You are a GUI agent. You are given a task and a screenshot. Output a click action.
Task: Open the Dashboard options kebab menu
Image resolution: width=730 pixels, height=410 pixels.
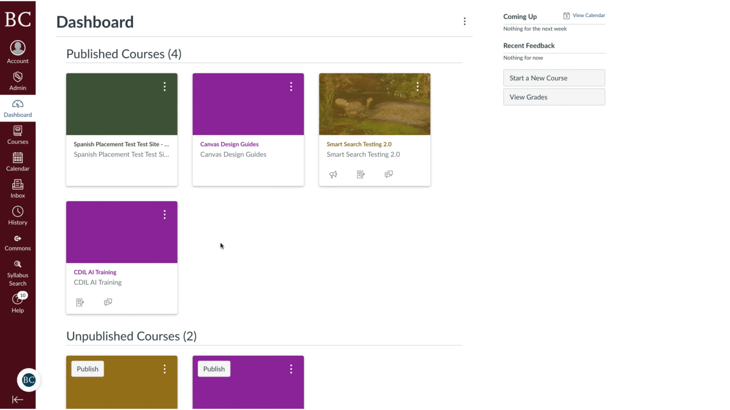click(464, 21)
